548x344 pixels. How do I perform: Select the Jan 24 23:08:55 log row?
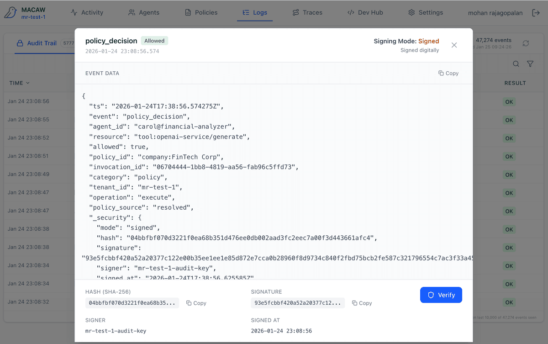click(x=28, y=120)
